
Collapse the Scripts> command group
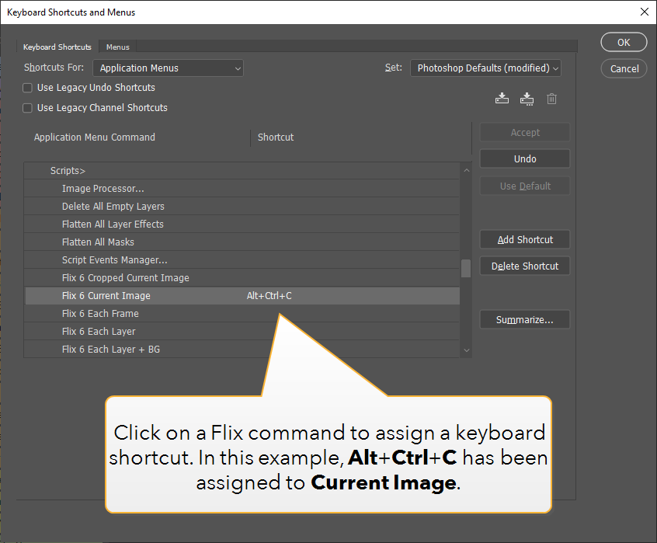68,170
